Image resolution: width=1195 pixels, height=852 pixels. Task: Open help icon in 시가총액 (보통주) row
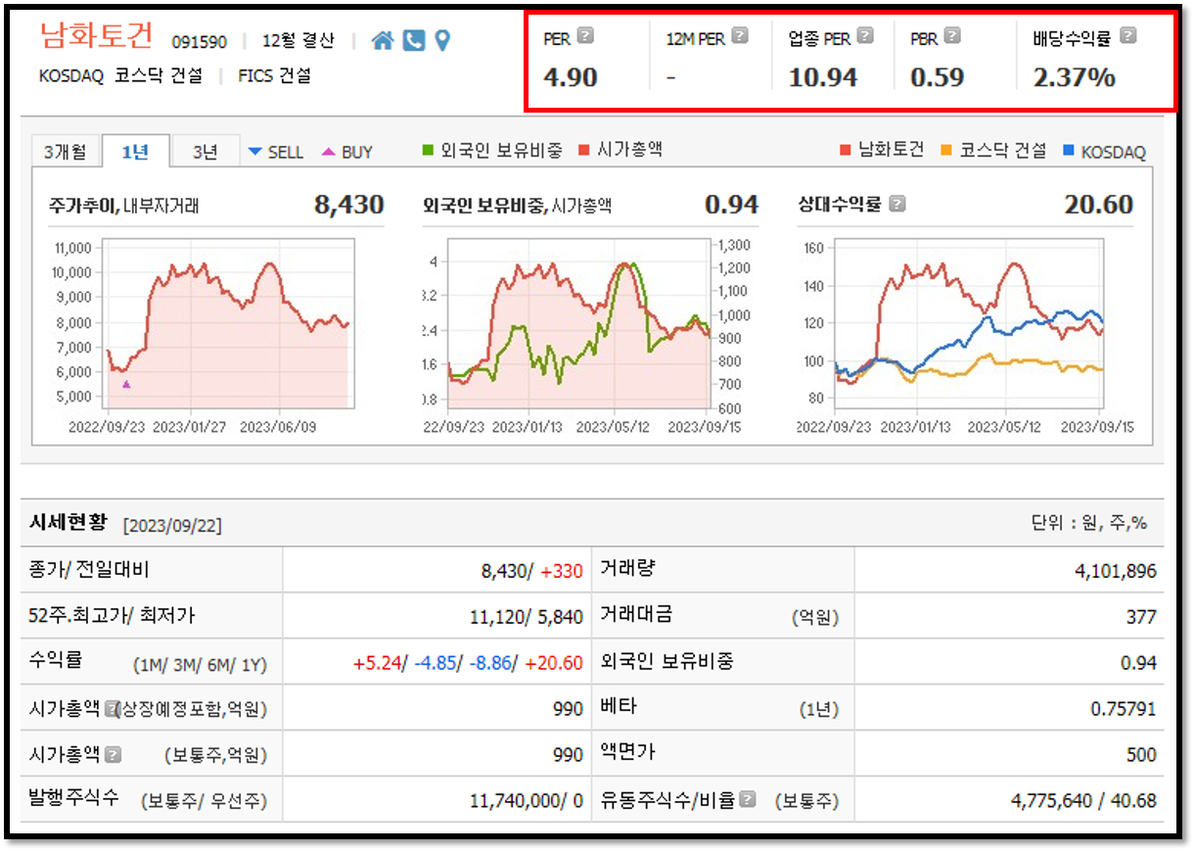pos(113,754)
